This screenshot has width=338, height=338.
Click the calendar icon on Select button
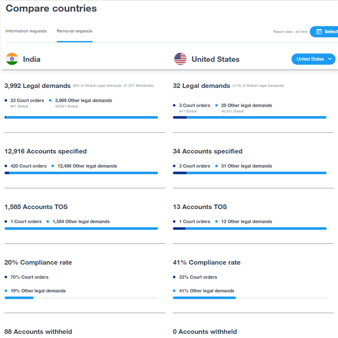click(319, 32)
